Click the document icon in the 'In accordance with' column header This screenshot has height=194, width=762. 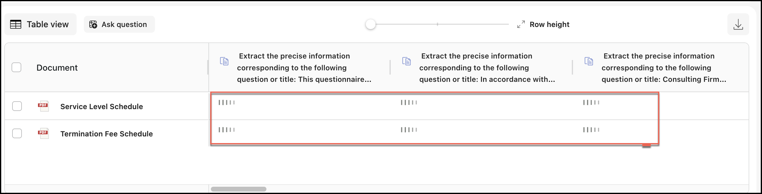click(x=407, y=61)
